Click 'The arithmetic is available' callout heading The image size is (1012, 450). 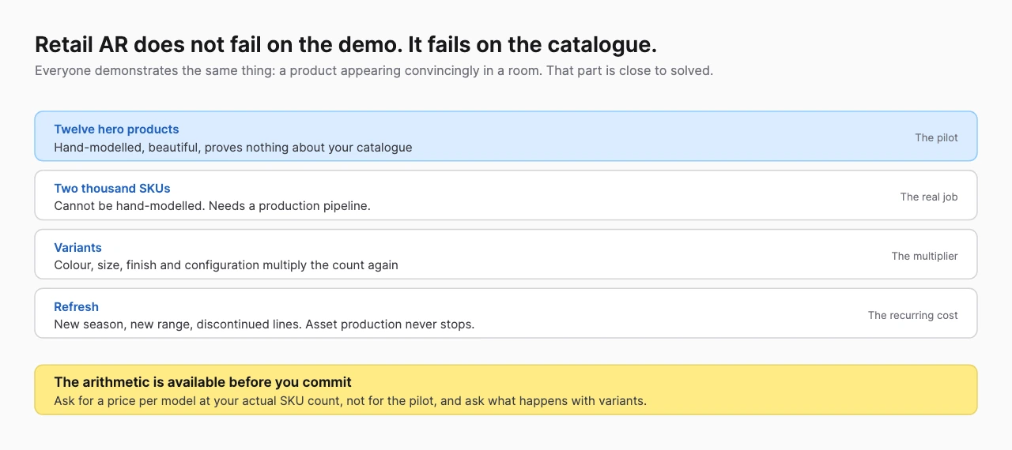click(x=202, y=382)
